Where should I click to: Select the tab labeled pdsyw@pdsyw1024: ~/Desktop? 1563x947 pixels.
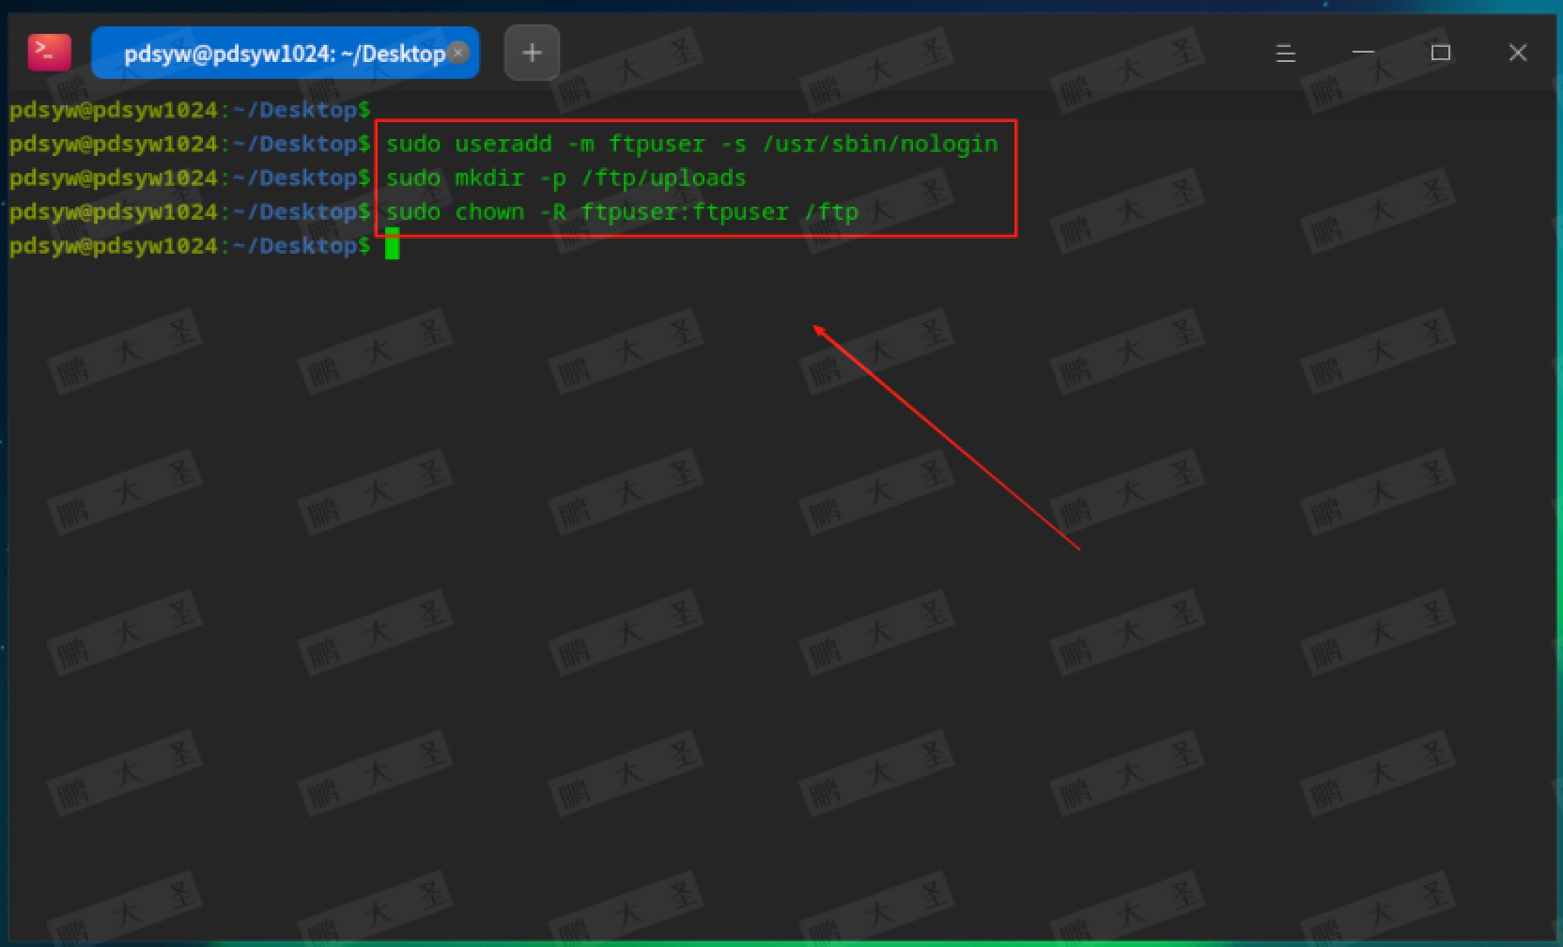tap(272, 53)
